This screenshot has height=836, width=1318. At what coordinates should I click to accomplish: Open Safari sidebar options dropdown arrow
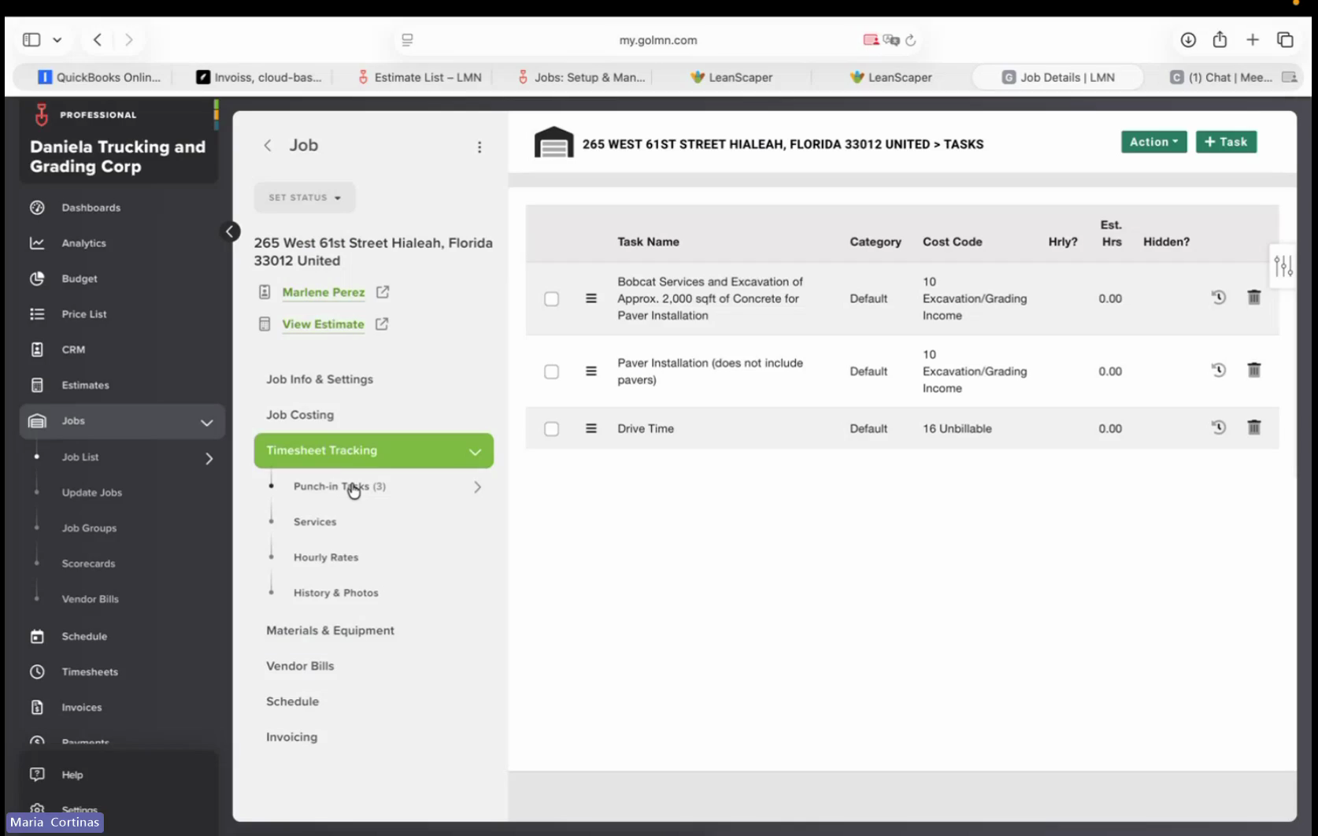(57, 39)
